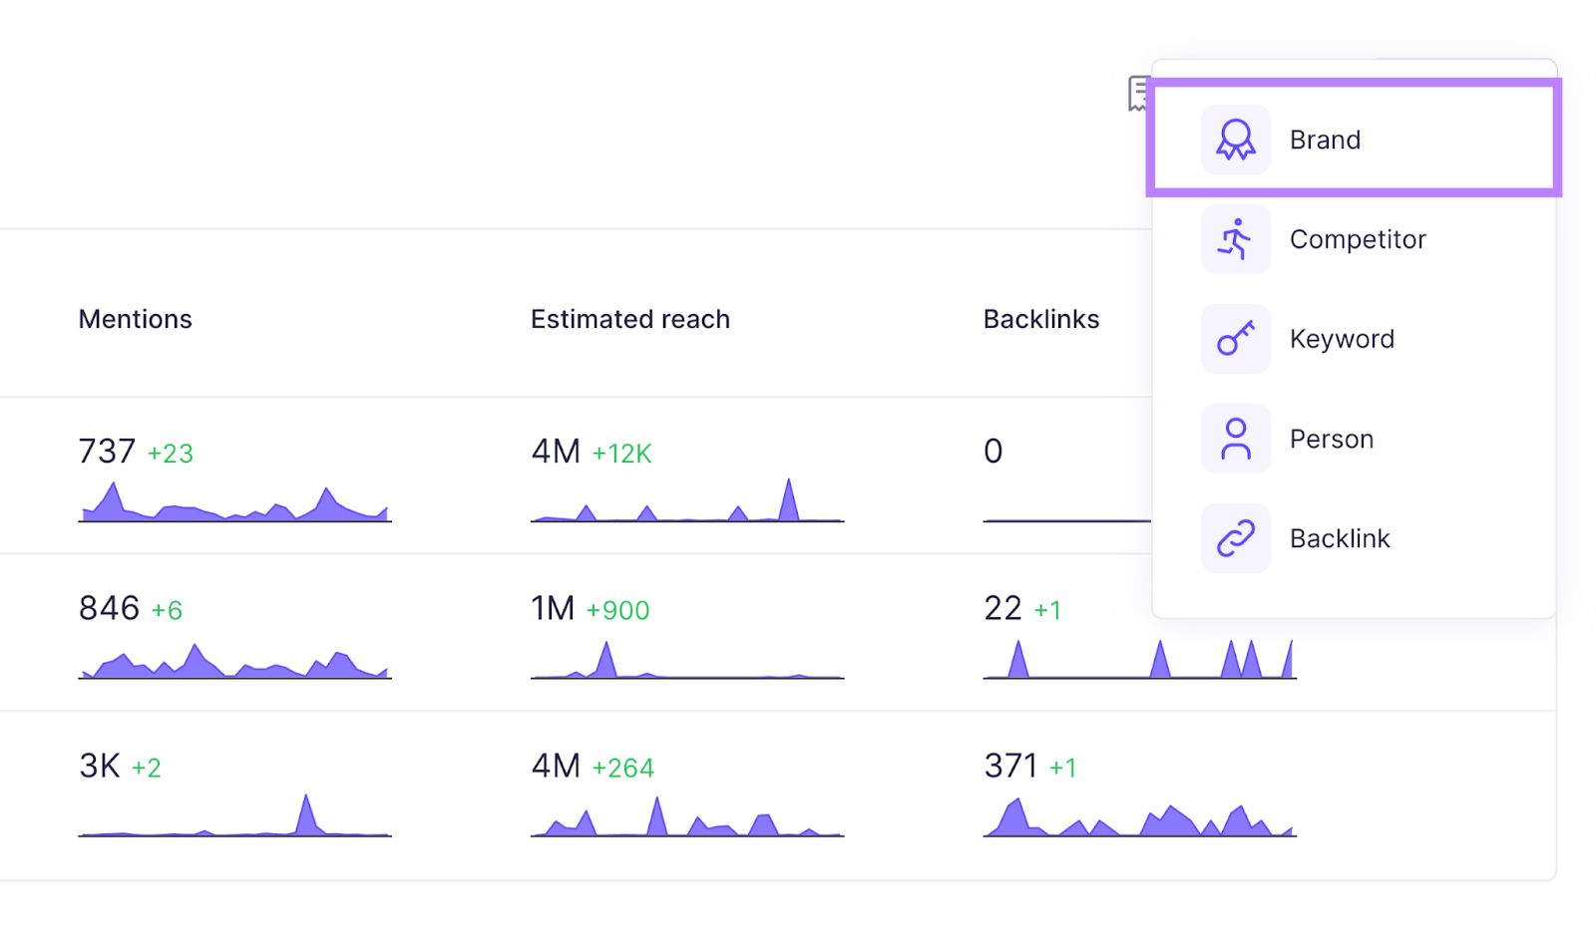1596x933 pixels.
Task: Select the Keyword key icon
Action: (1235, 338)
